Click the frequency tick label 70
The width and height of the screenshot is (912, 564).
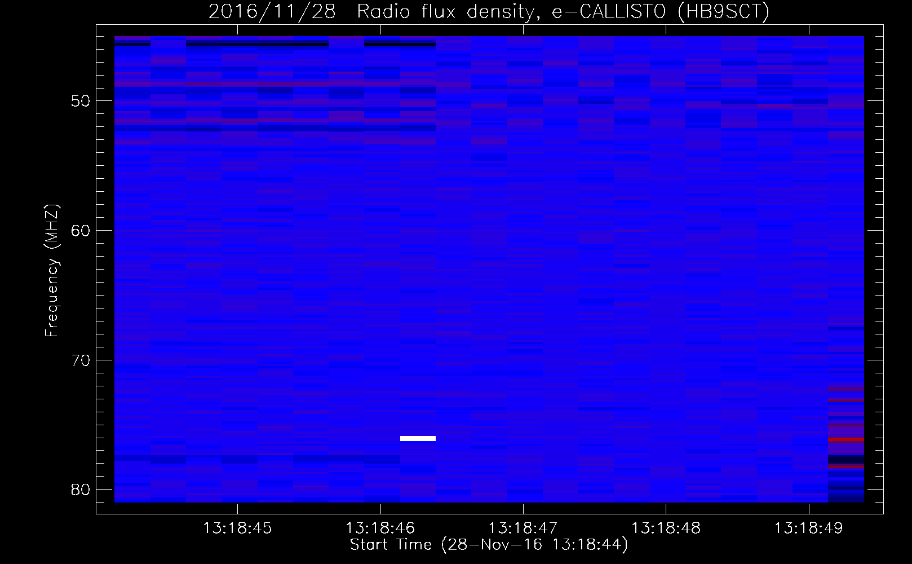(81, 360)
